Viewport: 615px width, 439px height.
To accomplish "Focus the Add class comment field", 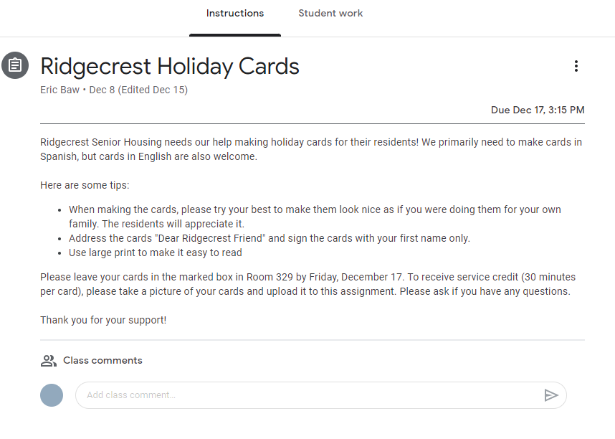I will tap(308, 395).
